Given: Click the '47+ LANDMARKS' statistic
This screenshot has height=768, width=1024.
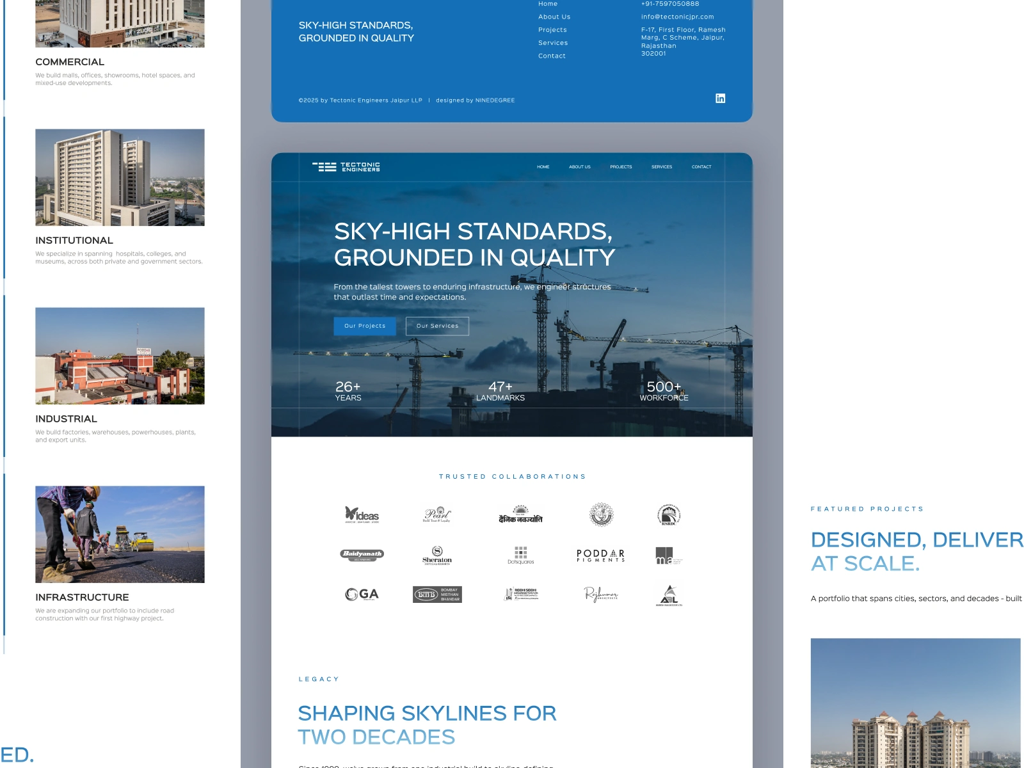Looking at the screenshot, I should [500, 391].
